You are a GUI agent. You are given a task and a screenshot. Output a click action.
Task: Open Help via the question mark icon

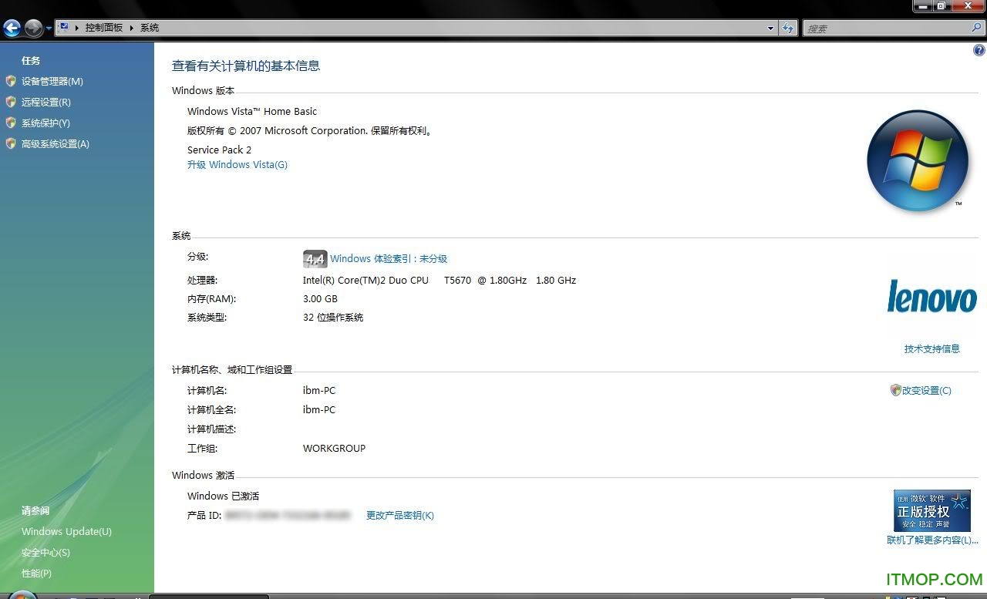click(x=979, y=49)
